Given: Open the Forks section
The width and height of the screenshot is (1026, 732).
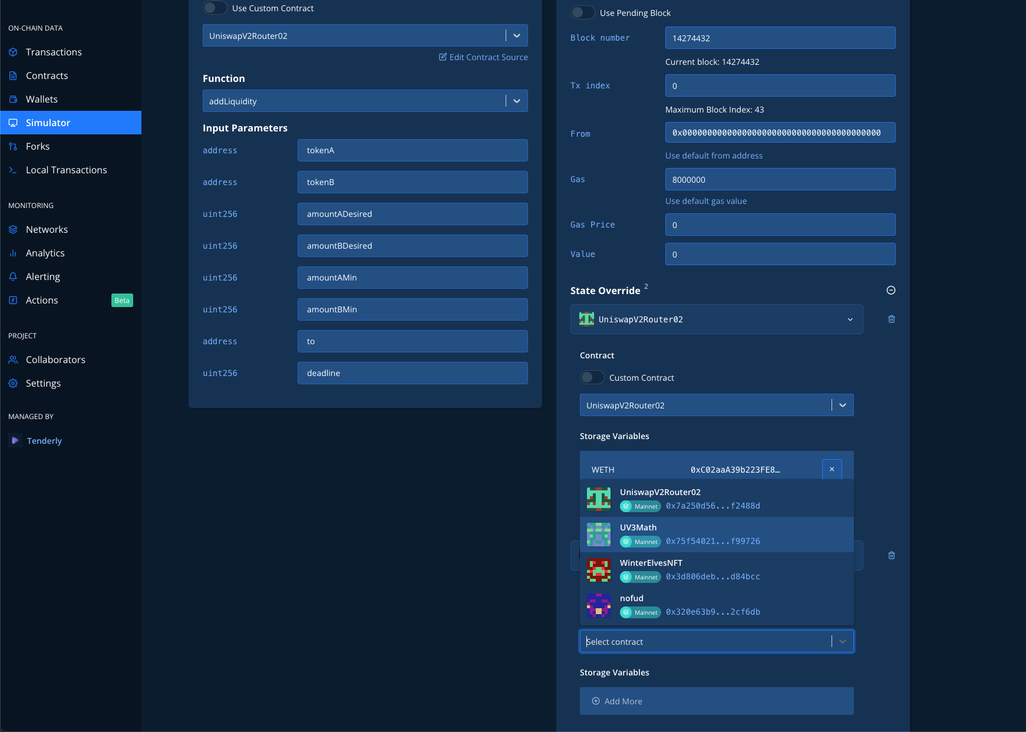Looking at the screenshot, I should click(71, 146).
